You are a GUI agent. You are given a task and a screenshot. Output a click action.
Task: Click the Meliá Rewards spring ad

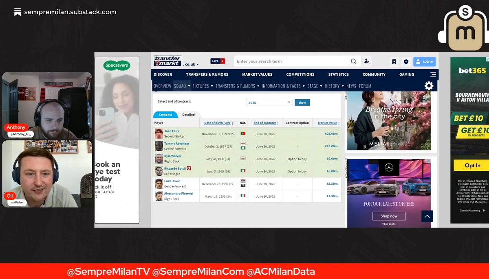(x=389, y=121)
